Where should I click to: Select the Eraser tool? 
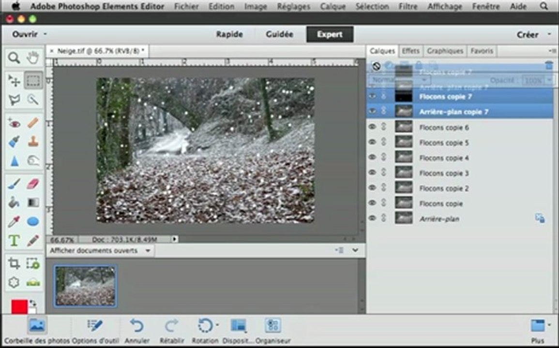33,184
